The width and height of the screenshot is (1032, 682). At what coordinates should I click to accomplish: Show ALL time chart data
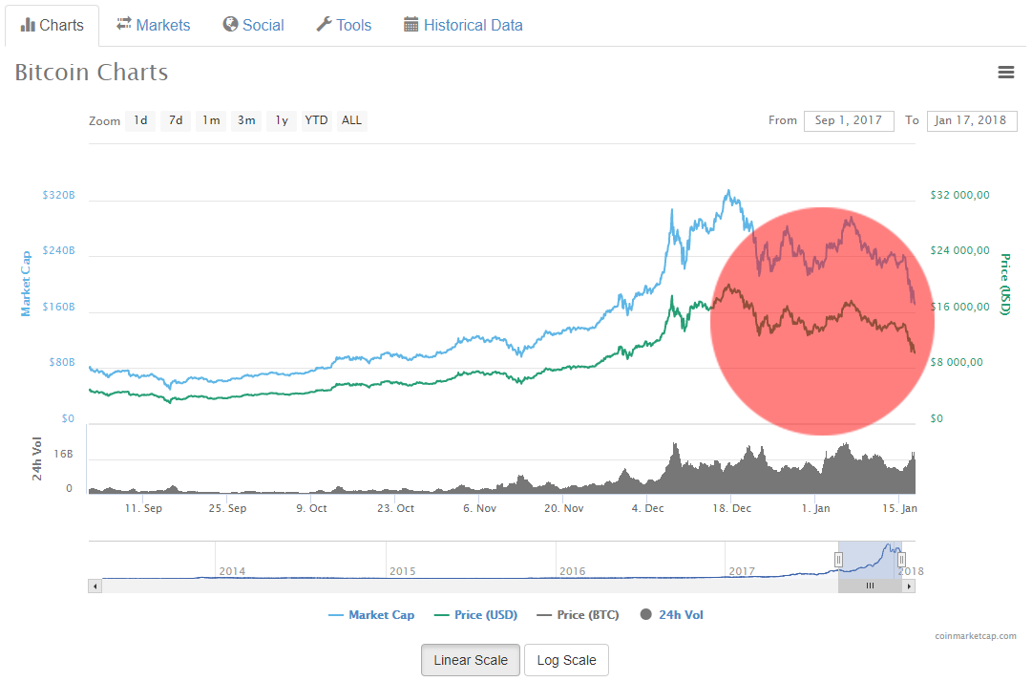tap(351, 120)
